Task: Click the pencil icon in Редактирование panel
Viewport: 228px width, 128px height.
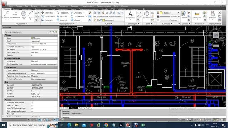Action: 90,13
